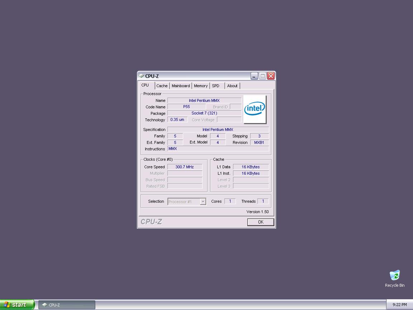Click the CPU-Z title bar icon
Screen dimensions: 413x310
point(141,76)
